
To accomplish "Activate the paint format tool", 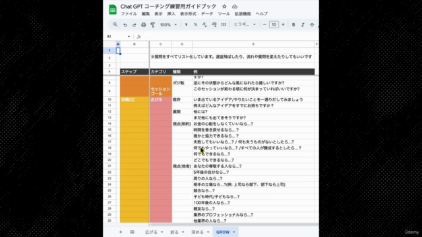I will point(152,25).
